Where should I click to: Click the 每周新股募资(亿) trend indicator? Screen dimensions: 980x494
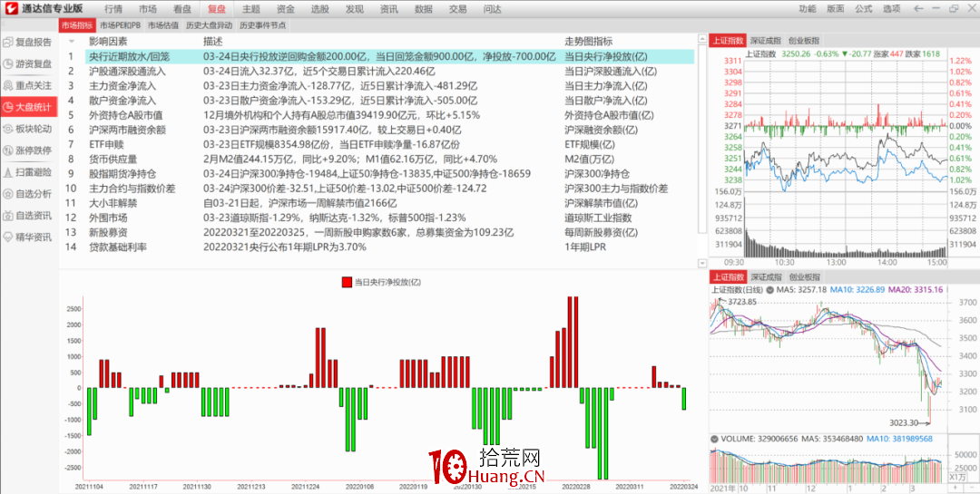point(602,232)
